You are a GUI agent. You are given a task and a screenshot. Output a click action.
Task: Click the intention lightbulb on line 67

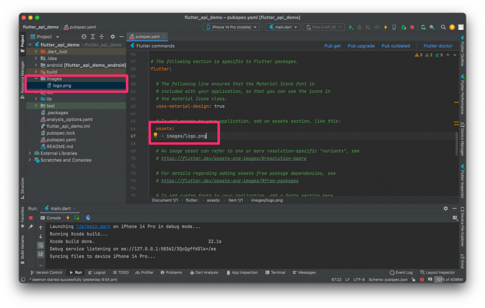155,135
